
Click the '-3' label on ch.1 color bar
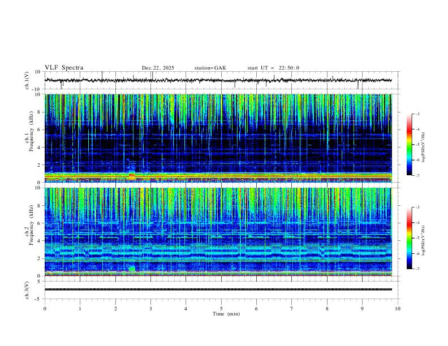pos(417,114)
